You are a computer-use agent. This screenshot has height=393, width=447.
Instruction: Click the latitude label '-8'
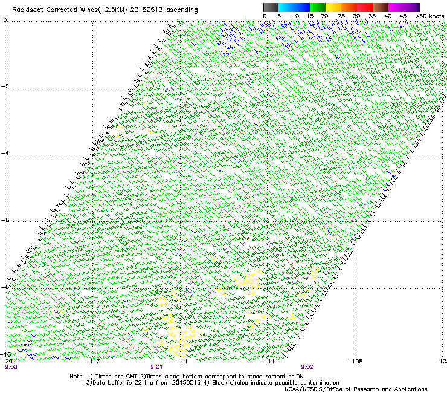[5, 287]
